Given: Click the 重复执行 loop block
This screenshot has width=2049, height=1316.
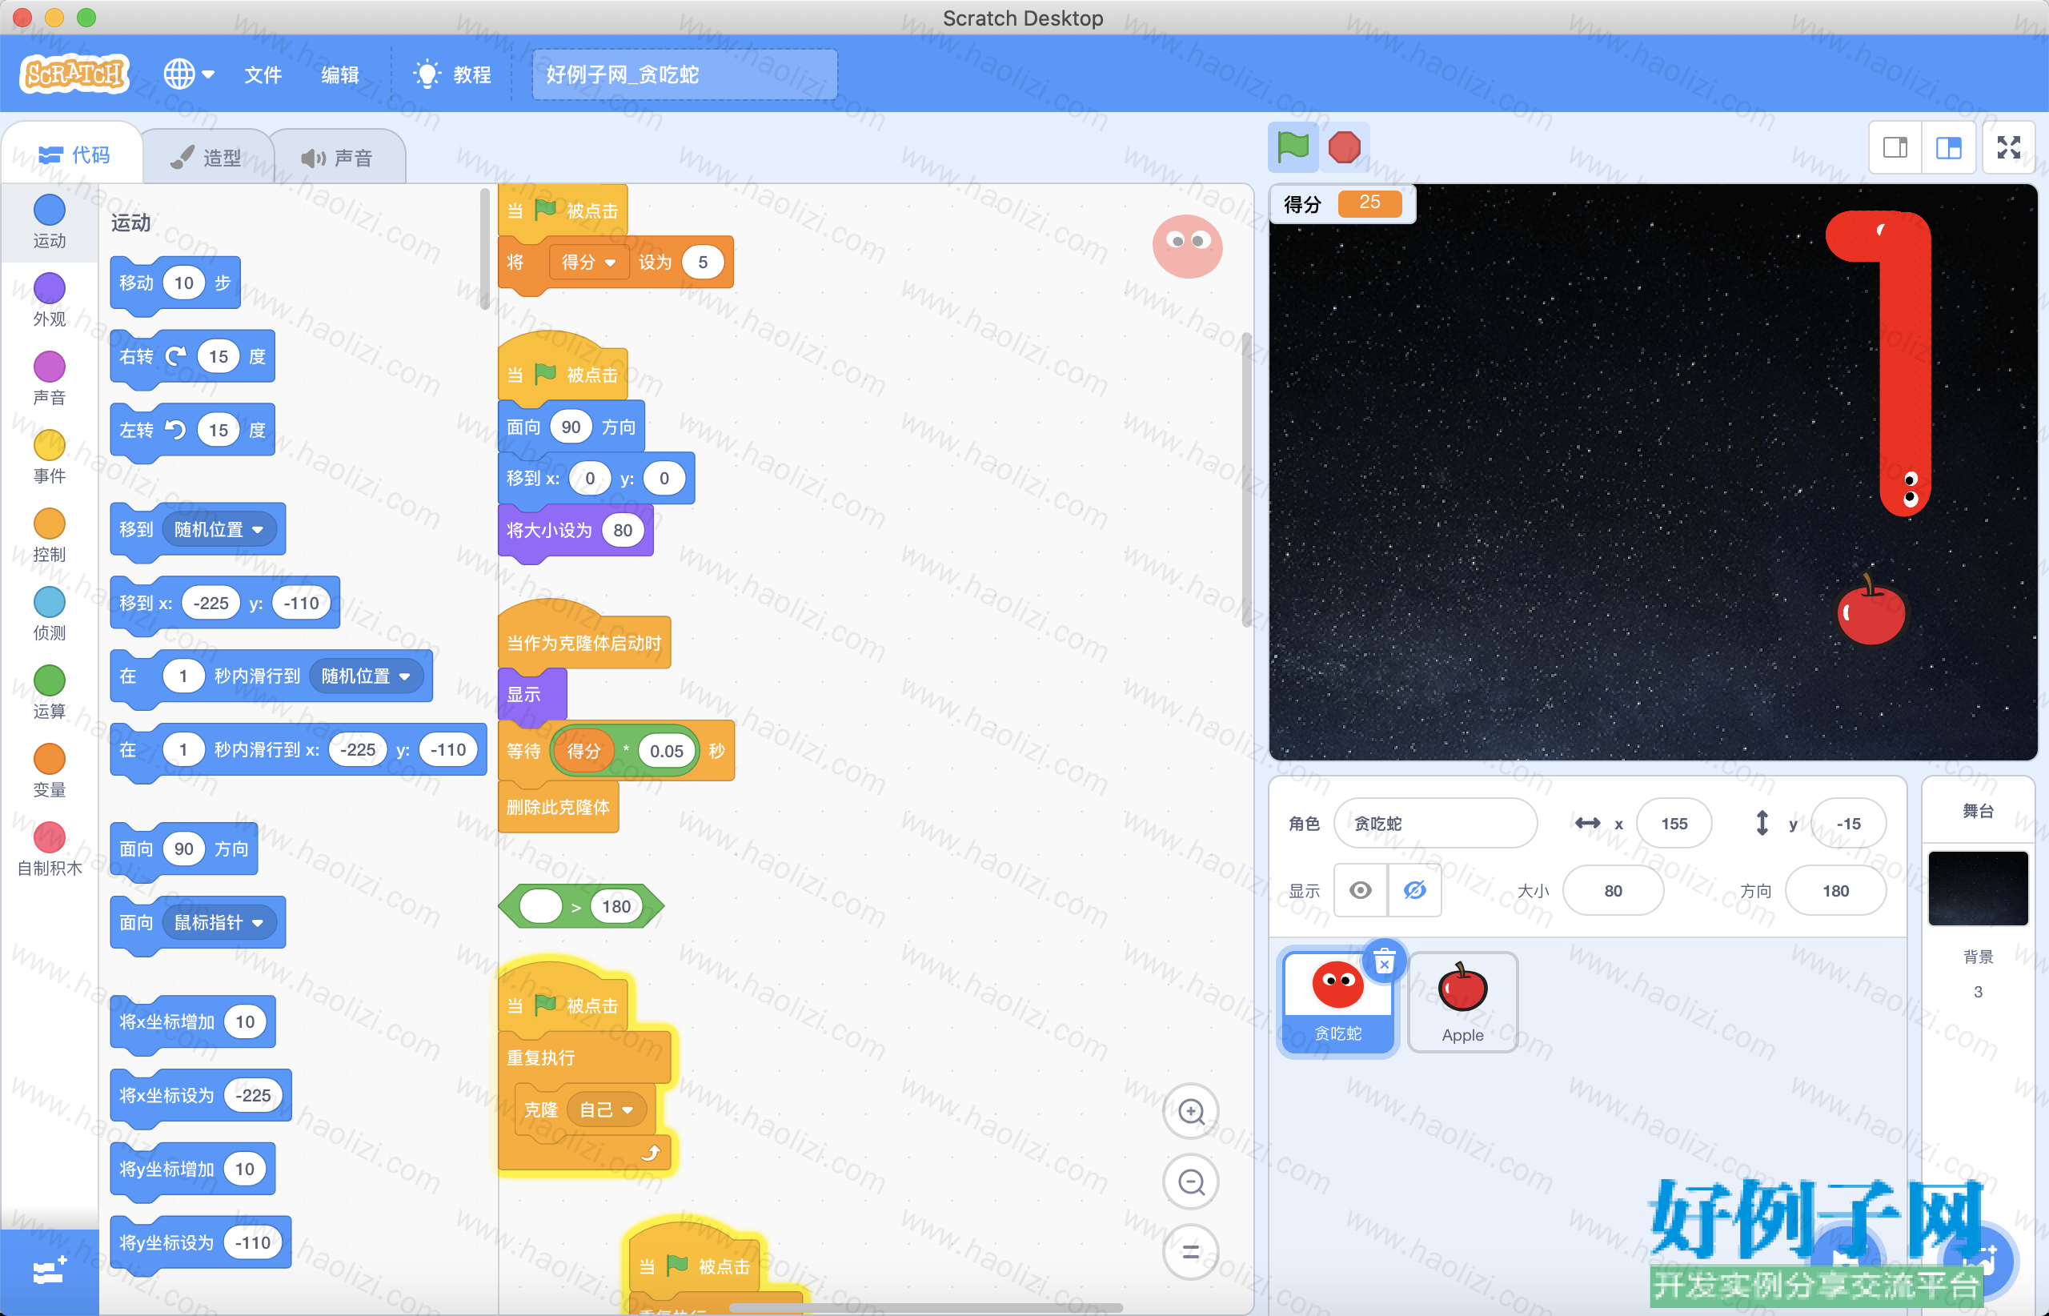Looking at the screenshot, I should pyautogui.click(x=541, y=1058).
